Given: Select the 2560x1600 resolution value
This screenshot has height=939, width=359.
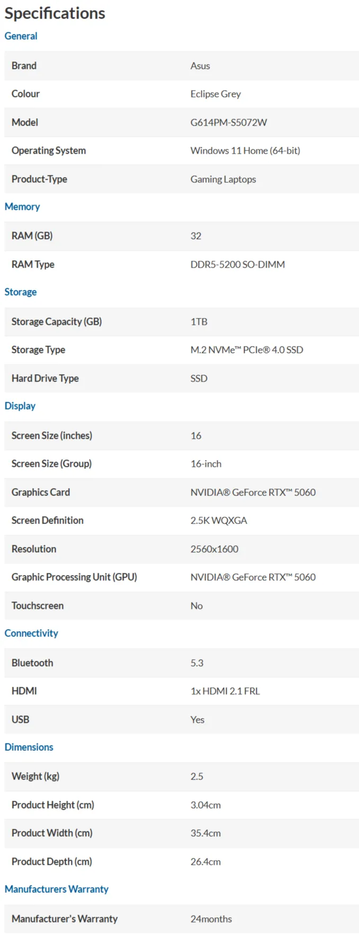Looking at the screenshot, I should [214, 549].
